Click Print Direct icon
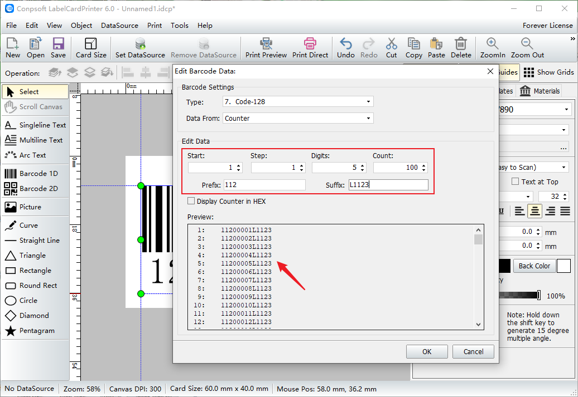Screen dimensions: 578x397 [x=310, y=48]
